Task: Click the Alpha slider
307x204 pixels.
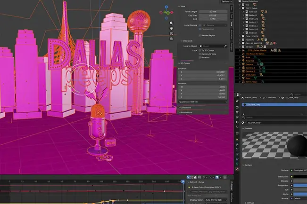Action: (300, 194)
